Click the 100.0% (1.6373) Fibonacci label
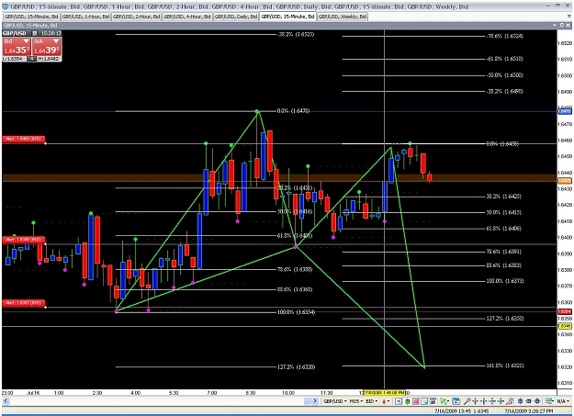The height and width of the screenshot is (416, 574). pyautogui.click(x=505, y=281)
